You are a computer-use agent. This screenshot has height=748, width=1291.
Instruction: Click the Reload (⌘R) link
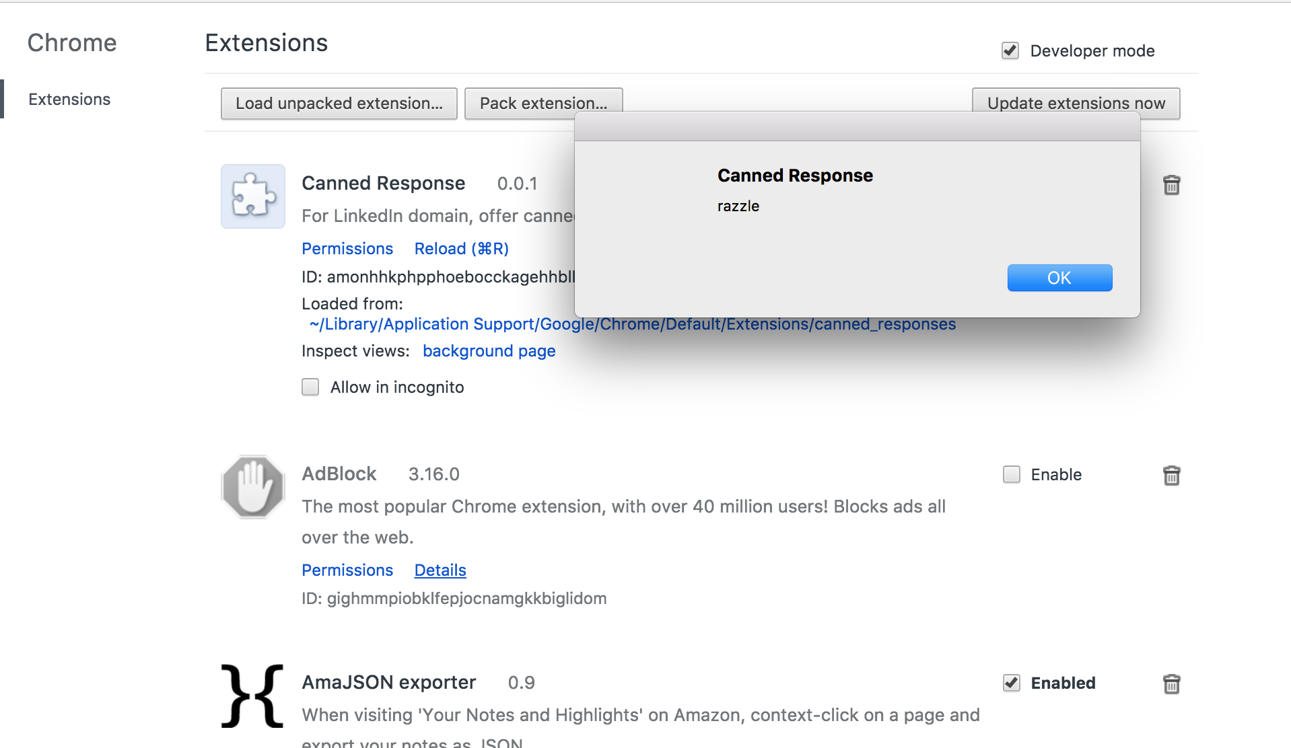(x=461, y=249)
